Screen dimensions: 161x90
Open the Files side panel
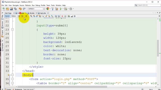[2, 17]
